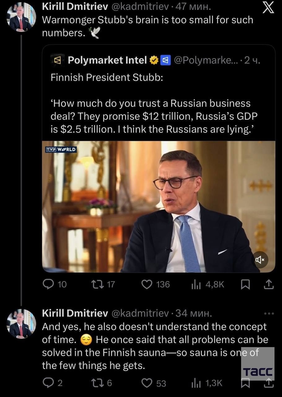The height and width of the screenshot is (397, 282).
Task: View analytics showing 4,8K views
Action: (196, 284)
